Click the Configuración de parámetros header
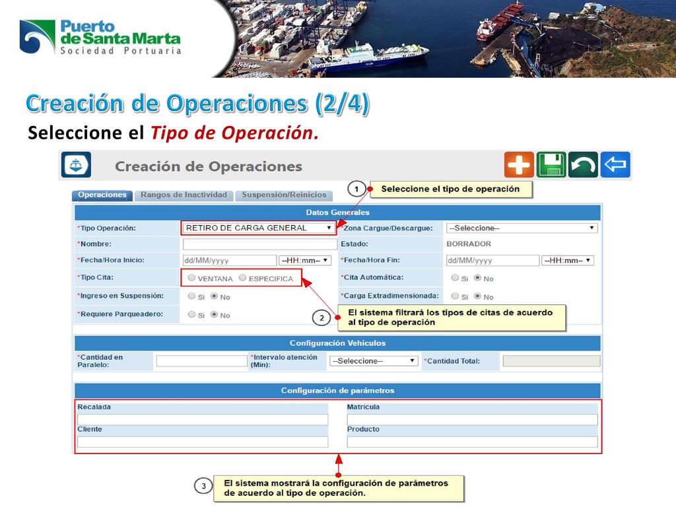Screen dimensions: 676x507 pos(337,391)
